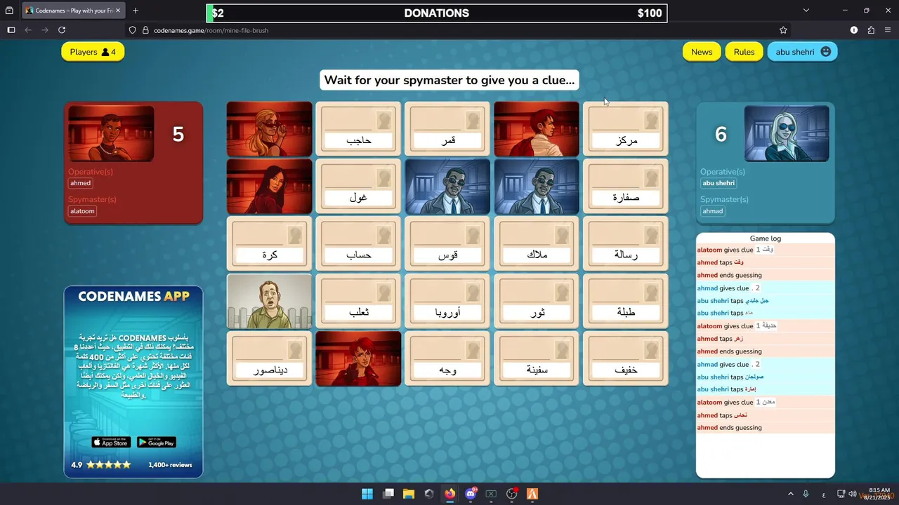The image size is (899, 505).
Task: Launch File Explorer from the taskbar
Action: [x=409, y=494]
